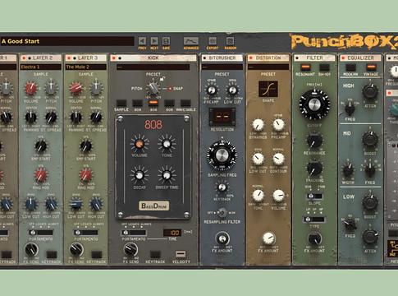Open the Bitcrusher preset display
Viewport: 398px width, 296px height.
(222, 67)
